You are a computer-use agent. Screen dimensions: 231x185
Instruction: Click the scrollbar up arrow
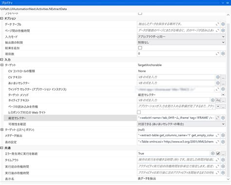click(x=228, y=15)
